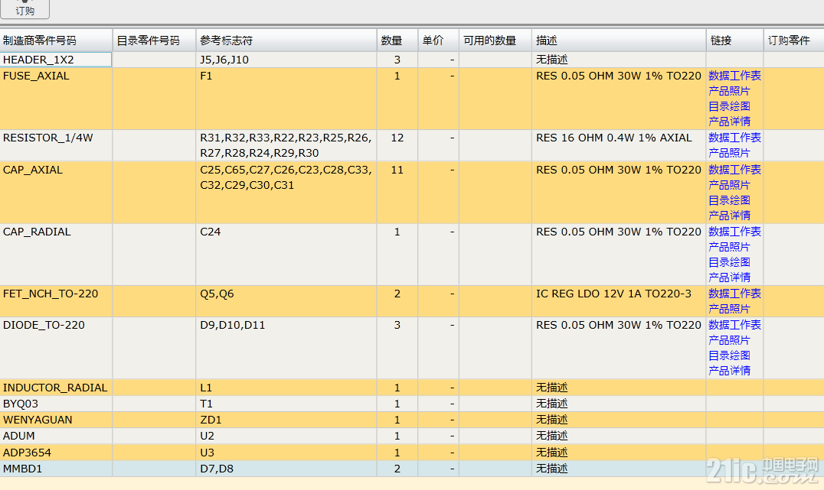
Task: Select the ADUM part name
Action: (19, 436)
